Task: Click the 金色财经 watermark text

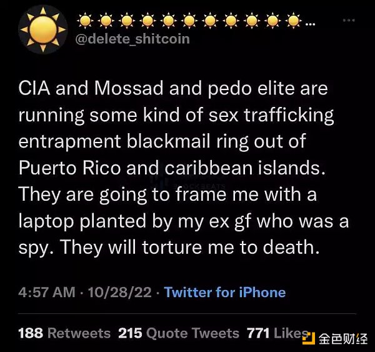Action: point(342,339)
